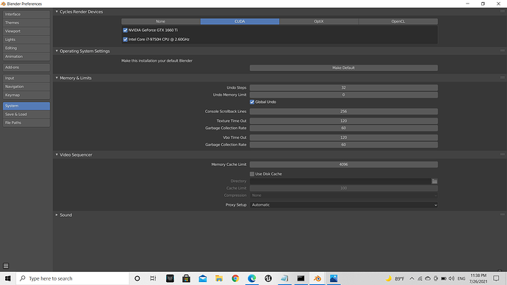
Task: Open the Photos app in taskbar
Action: pos(334,278)
